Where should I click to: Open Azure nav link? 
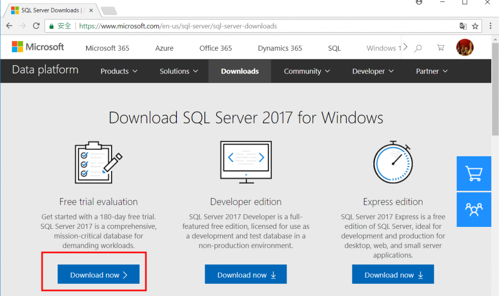click(x=164, y=48)
